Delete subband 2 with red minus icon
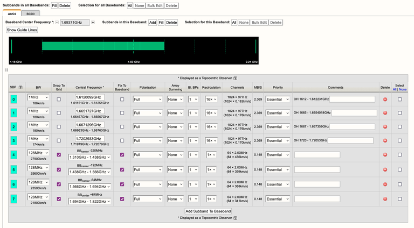This screenshot has width=414, height=228. coord(385,127)
